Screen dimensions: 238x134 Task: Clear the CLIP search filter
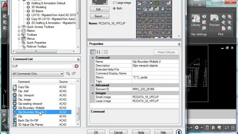pos(77,66)
